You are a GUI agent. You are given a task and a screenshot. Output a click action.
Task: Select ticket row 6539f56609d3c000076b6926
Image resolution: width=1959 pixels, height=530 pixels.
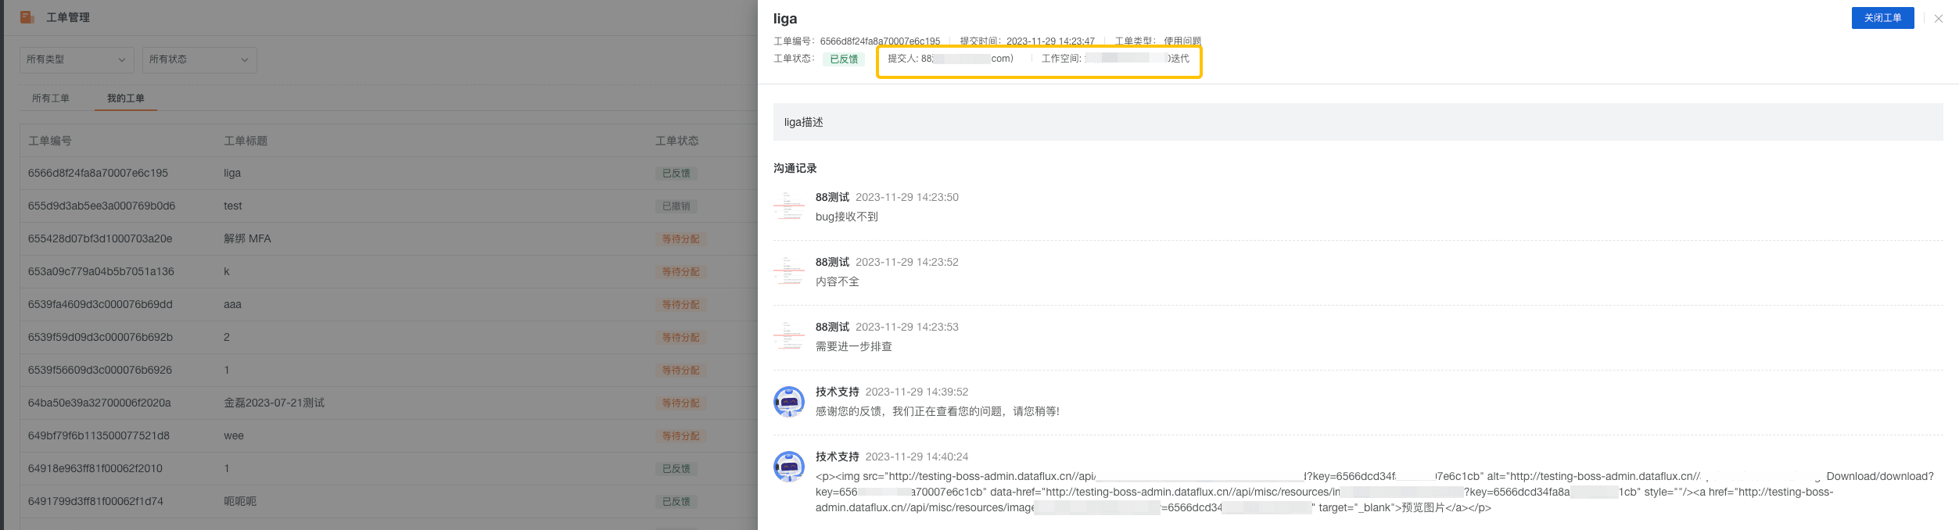point(388,370)
